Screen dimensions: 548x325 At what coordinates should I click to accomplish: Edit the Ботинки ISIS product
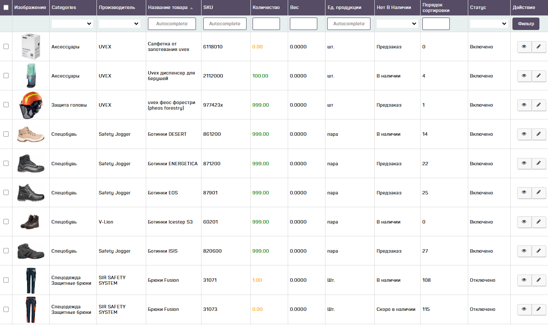pyautogui.click(x=539, y=251)
